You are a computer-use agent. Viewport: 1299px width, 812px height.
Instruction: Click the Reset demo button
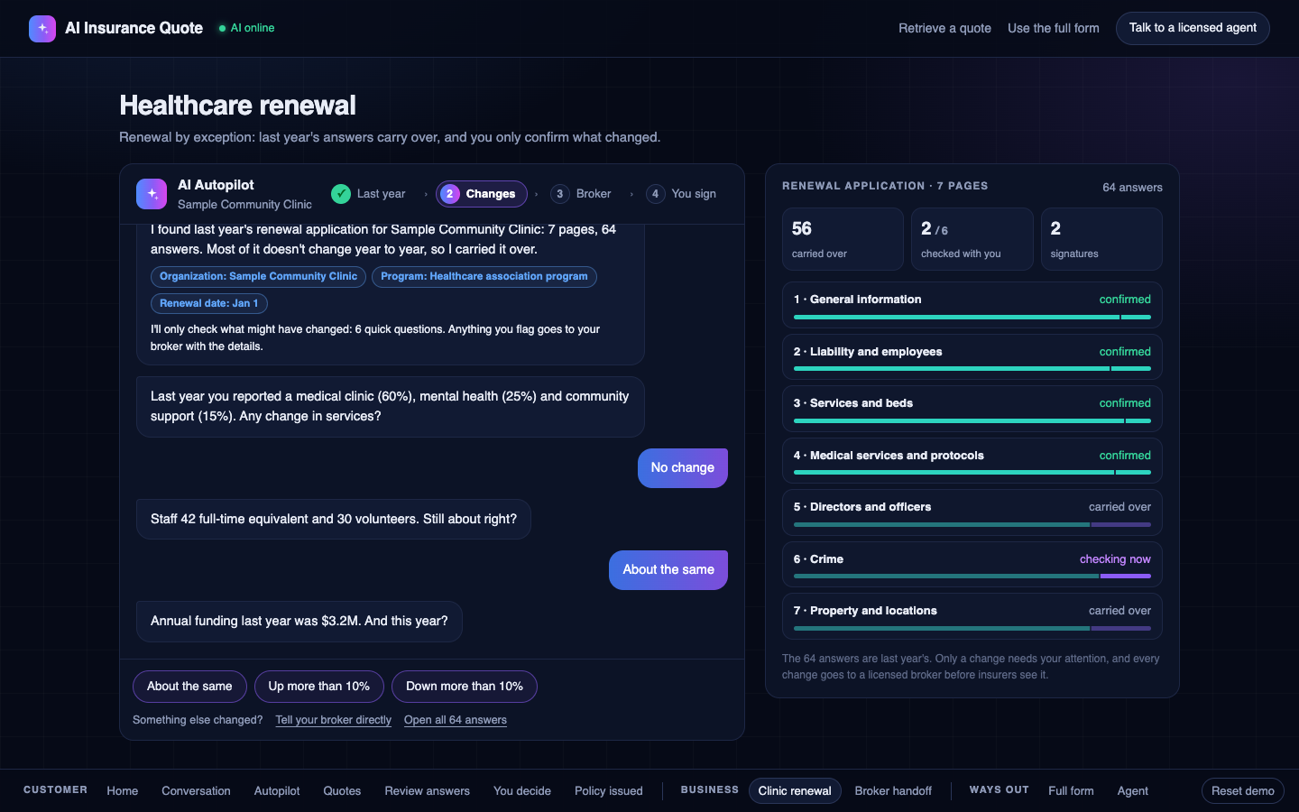(x=1243, y=791)
